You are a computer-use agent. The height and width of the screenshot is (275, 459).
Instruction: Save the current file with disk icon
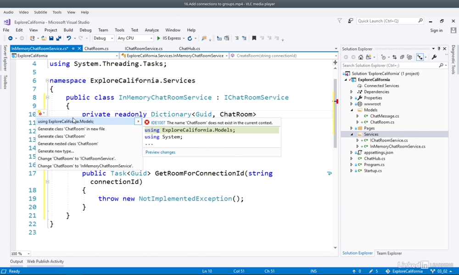coord(51,38)
